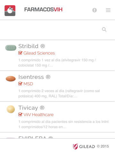Tap the FarmacosVIH app logo icon

pos(10,11)
